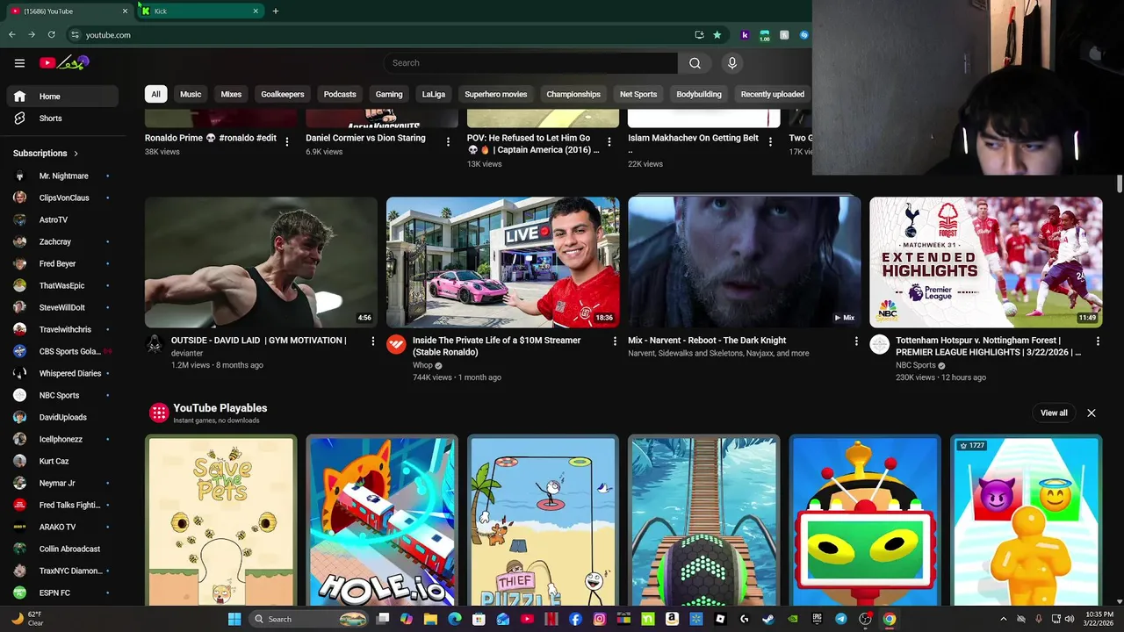Open AstroTV subscription

coord(62,219)
